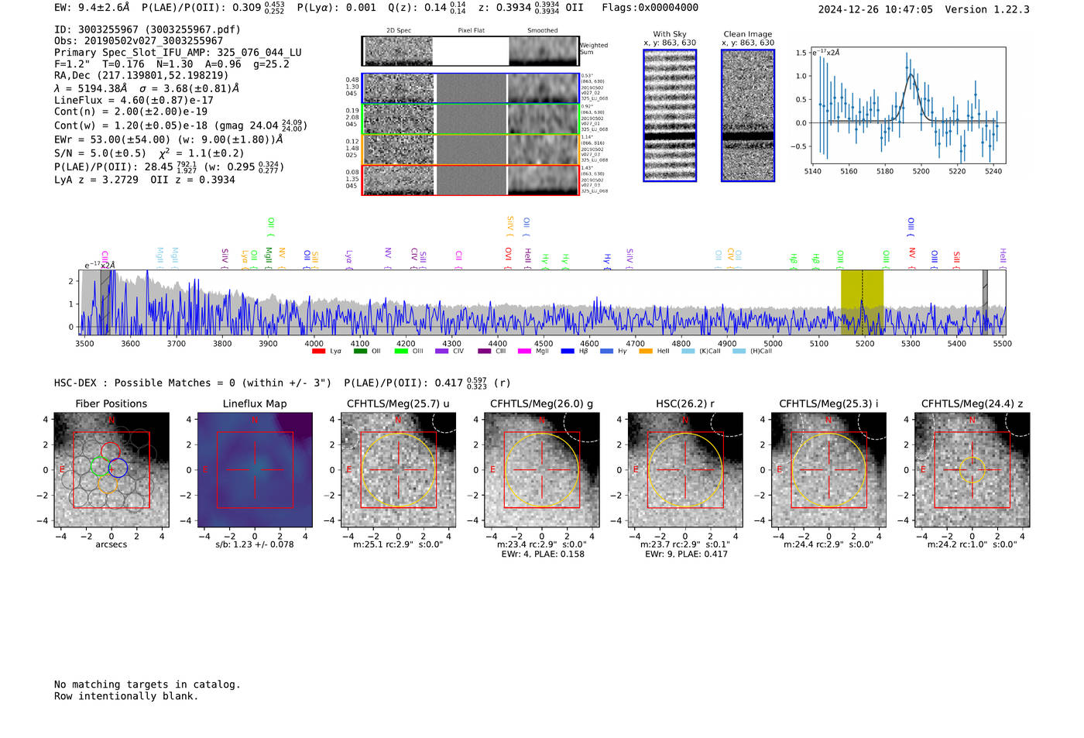Select "No matching targets in catalog." text

[147, 685]
